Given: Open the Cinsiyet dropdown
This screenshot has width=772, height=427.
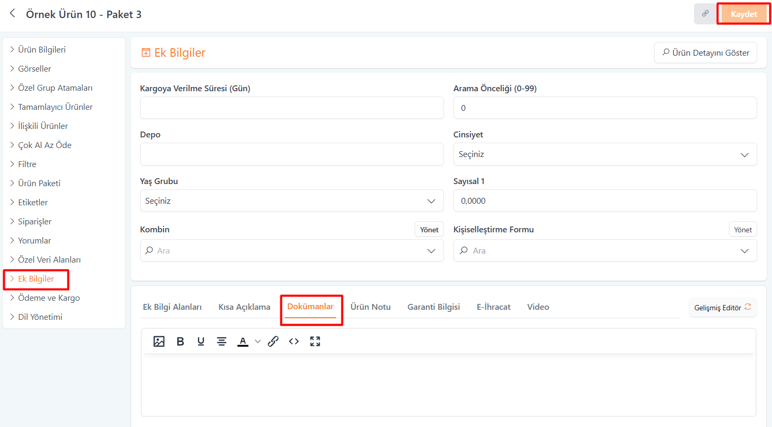Looking at the screenshot, I should (605, 154).
